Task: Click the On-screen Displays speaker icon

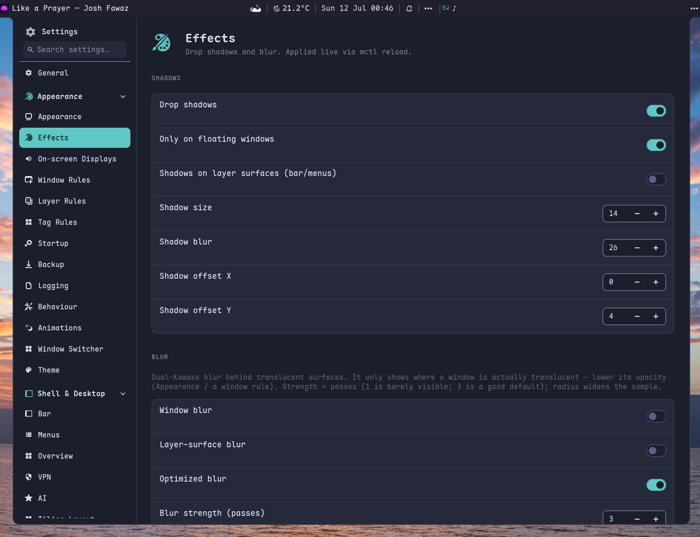Action: 29,159
